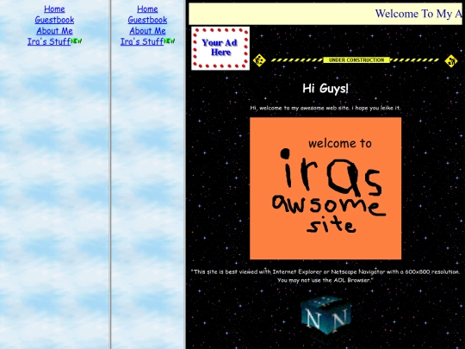Click the Your Ad Here banner
The height and width of the screenshot is (349, 465).
220,48
